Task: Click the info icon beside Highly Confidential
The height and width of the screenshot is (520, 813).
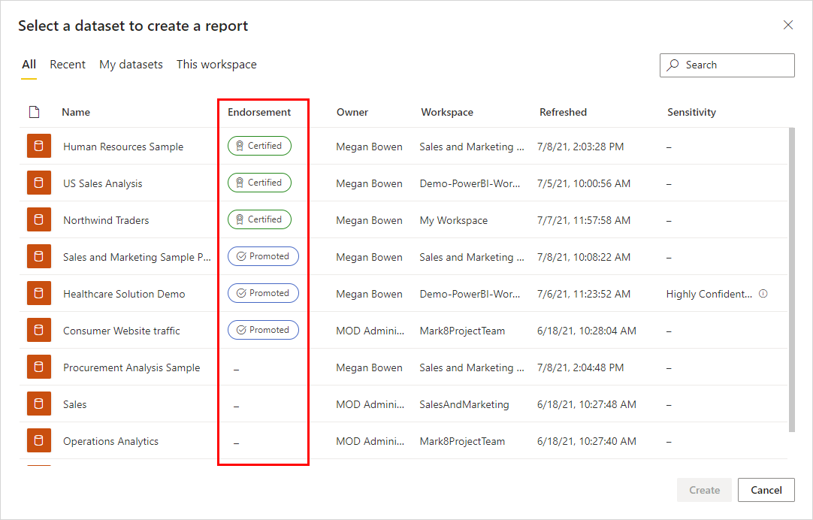Action: [763, 294]
